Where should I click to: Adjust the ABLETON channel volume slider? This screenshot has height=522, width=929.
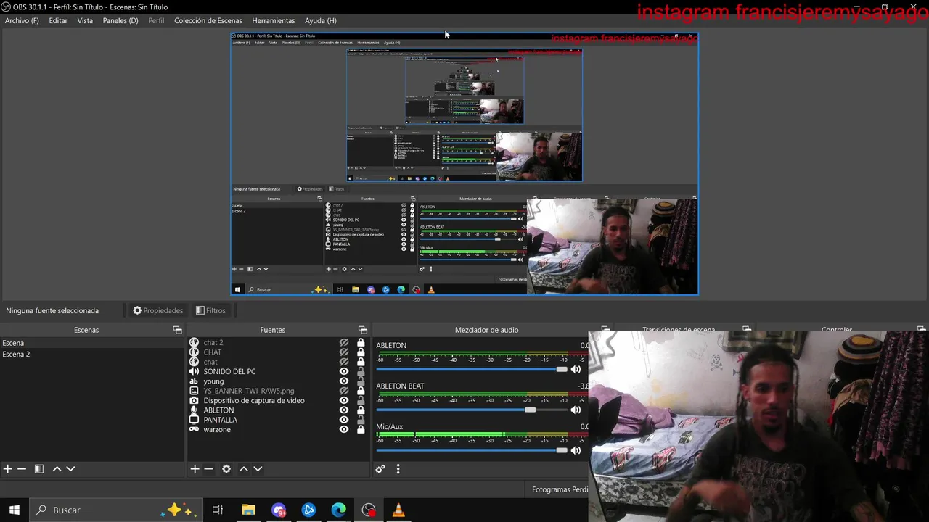pyautogui.click(x=472, y=369)
